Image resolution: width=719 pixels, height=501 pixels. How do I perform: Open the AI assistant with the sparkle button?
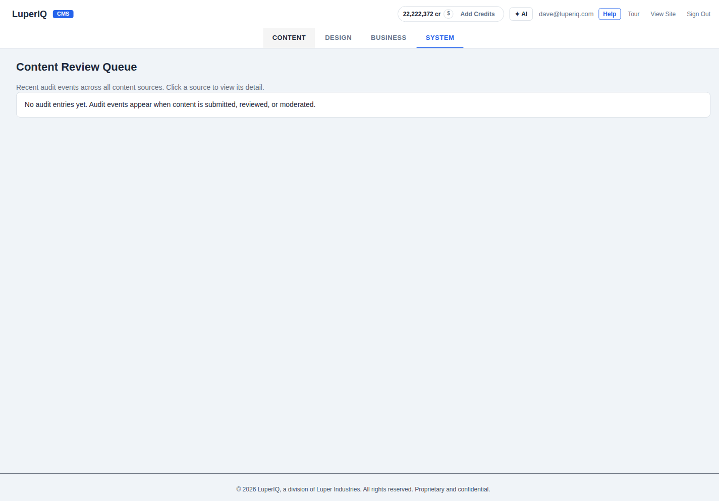pyautogui.click(x=521, y=14)
